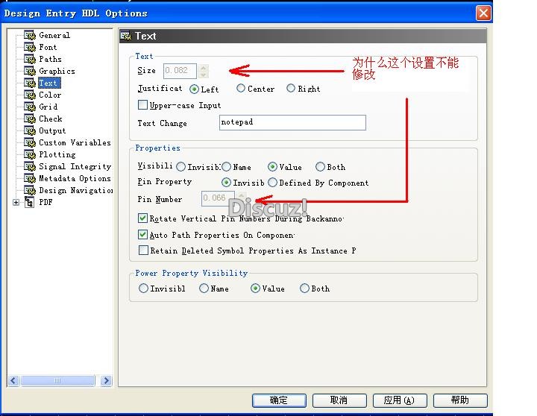Click the Pin Number size field
Image resolution: width=537 pixels, height=416 pixels.
218,198
